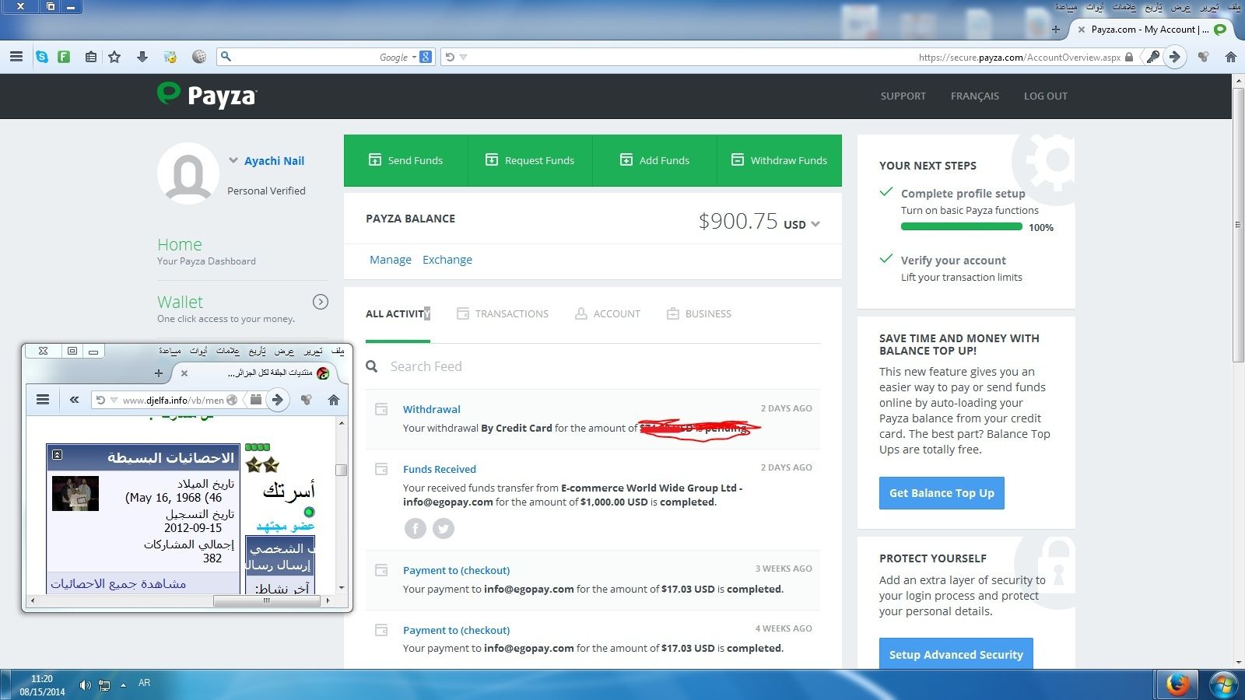Viewport: 1245px width, 700px height.
Task: Click the search feed magnifier icon
Action: [x=372, y=366]
